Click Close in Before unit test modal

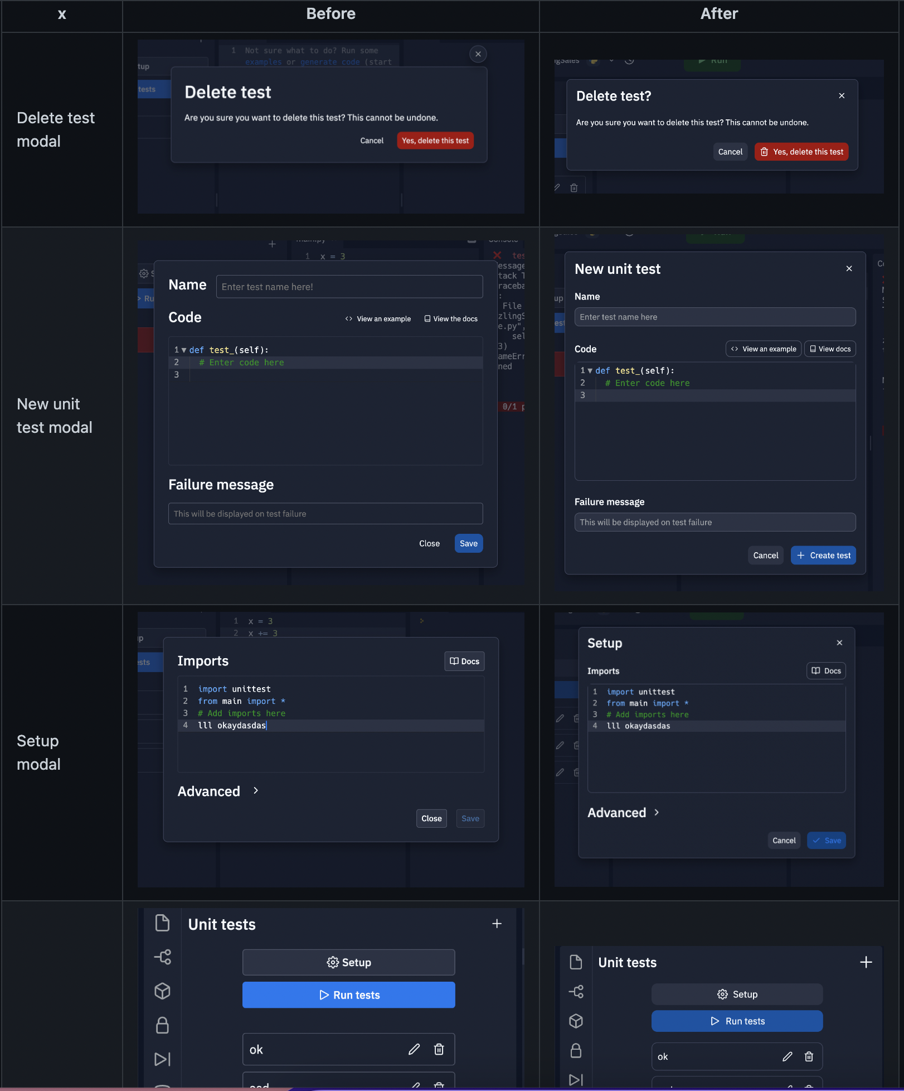429,544
